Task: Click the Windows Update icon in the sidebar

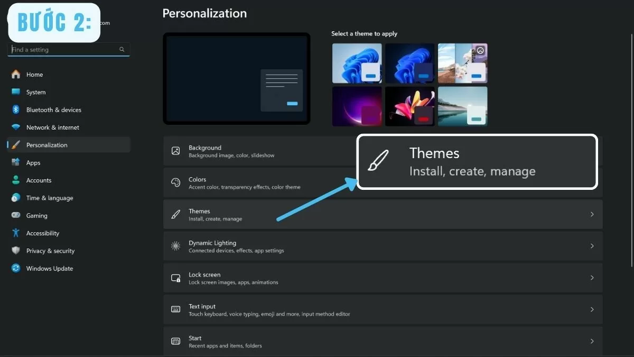Action: 16,268
